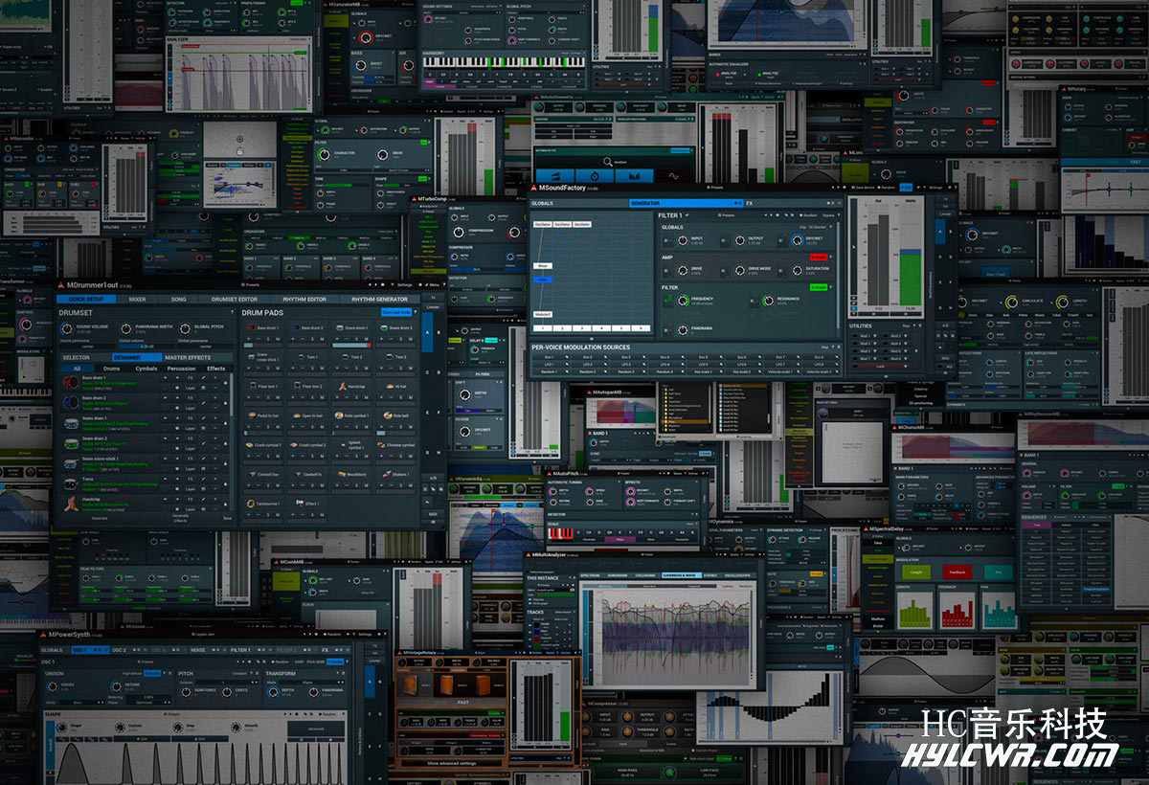Image resolution: width=1149 pixels, height=785 pixels.
Task: Toggle the Drum pad mode button
Action: click(x=396, y=312)
